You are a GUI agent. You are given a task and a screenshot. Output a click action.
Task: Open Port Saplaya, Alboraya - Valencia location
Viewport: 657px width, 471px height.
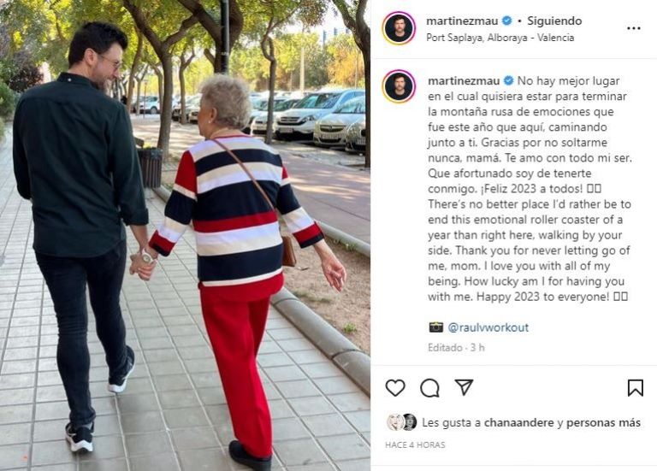(500, 38)
